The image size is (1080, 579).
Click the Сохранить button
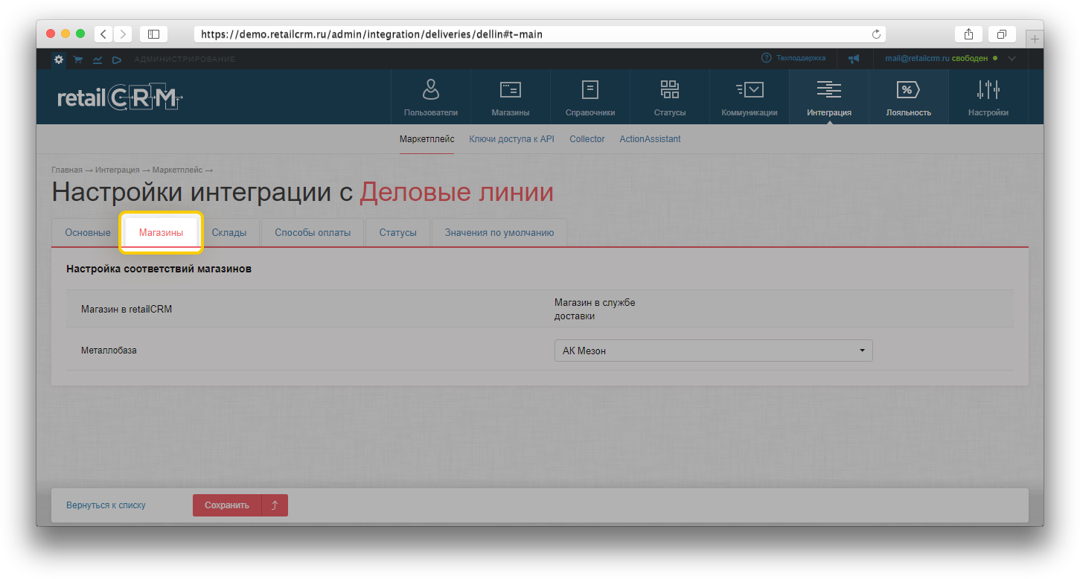coord(227,505)
